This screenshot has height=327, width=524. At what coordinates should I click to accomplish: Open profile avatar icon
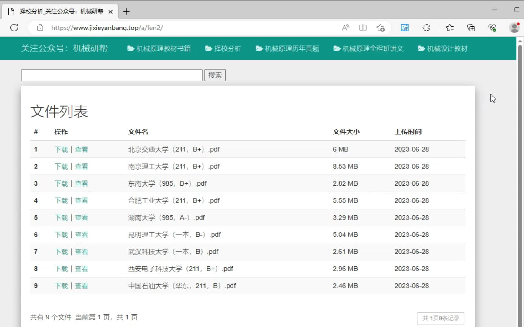click(x=514, y=28)
